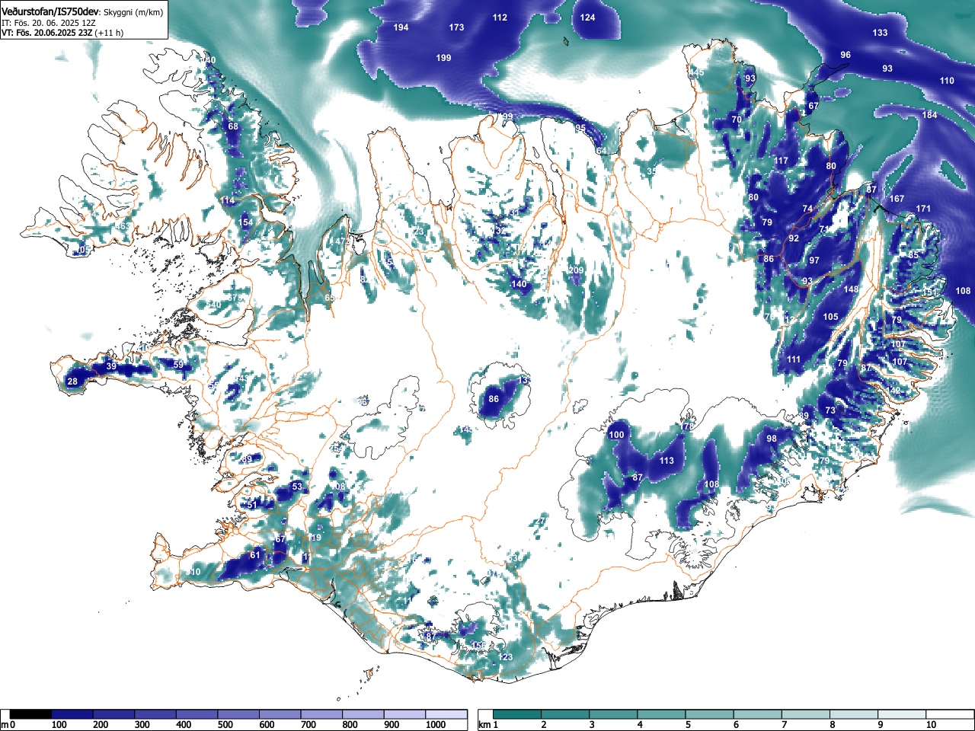Click the 10 label on the km legend
Image resolution: width=975 pixels, height=731 pixels.
point(930,725)
